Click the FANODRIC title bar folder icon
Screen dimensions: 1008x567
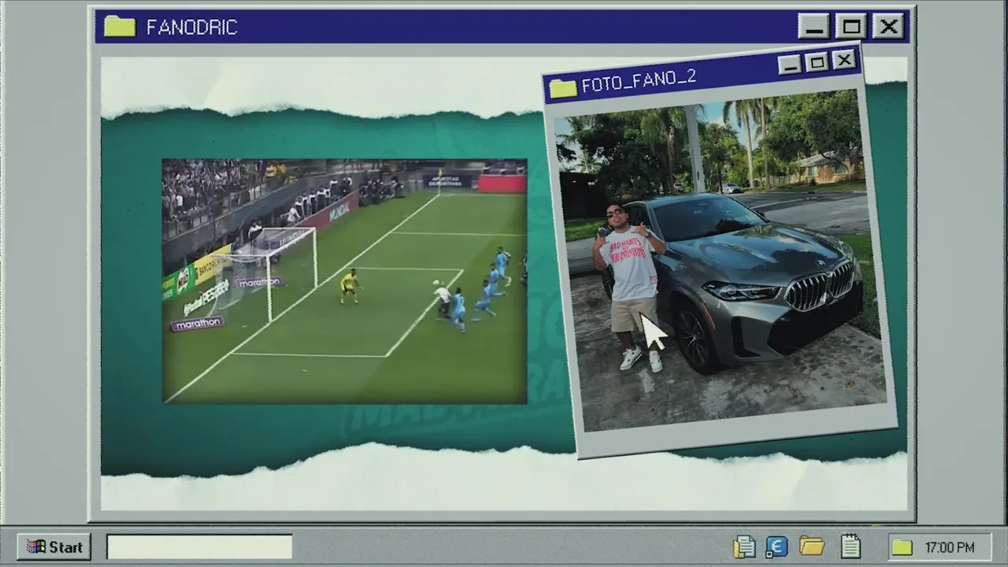pos(120,26)
